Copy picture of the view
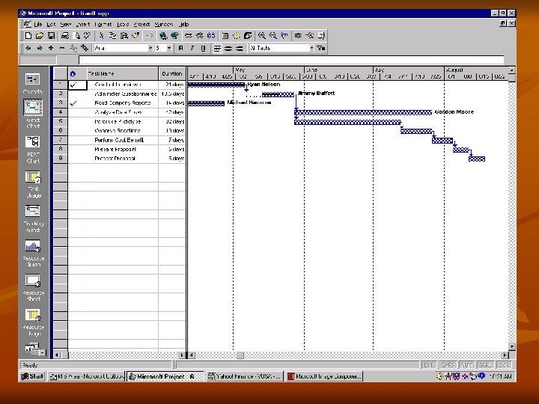This screenshot has height=404, width=539. click(299, 36)
